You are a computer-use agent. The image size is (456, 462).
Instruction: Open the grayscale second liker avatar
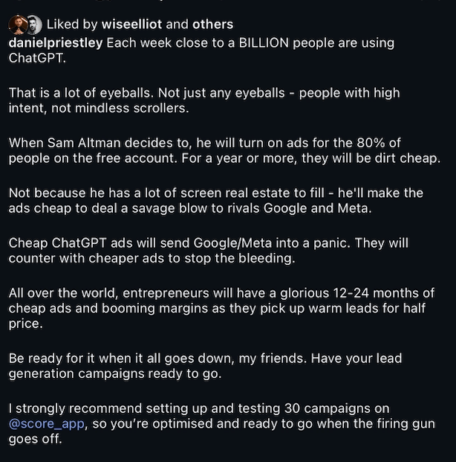[x=36, y=25]
